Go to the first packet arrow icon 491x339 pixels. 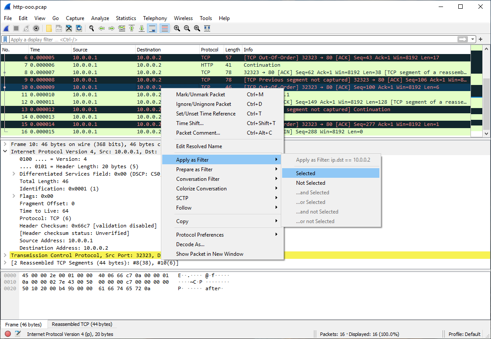click(x=132, y=28)
